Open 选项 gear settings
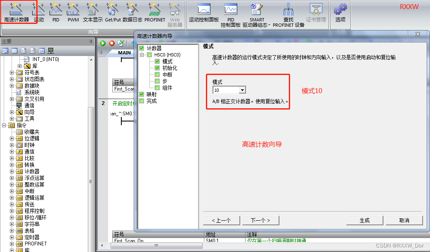The width and height of the screenshot is (430, 252). 340,13
